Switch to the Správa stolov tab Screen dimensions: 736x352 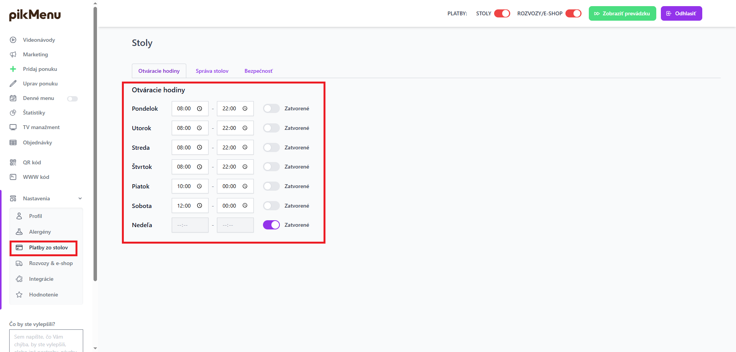coord(212,71)
